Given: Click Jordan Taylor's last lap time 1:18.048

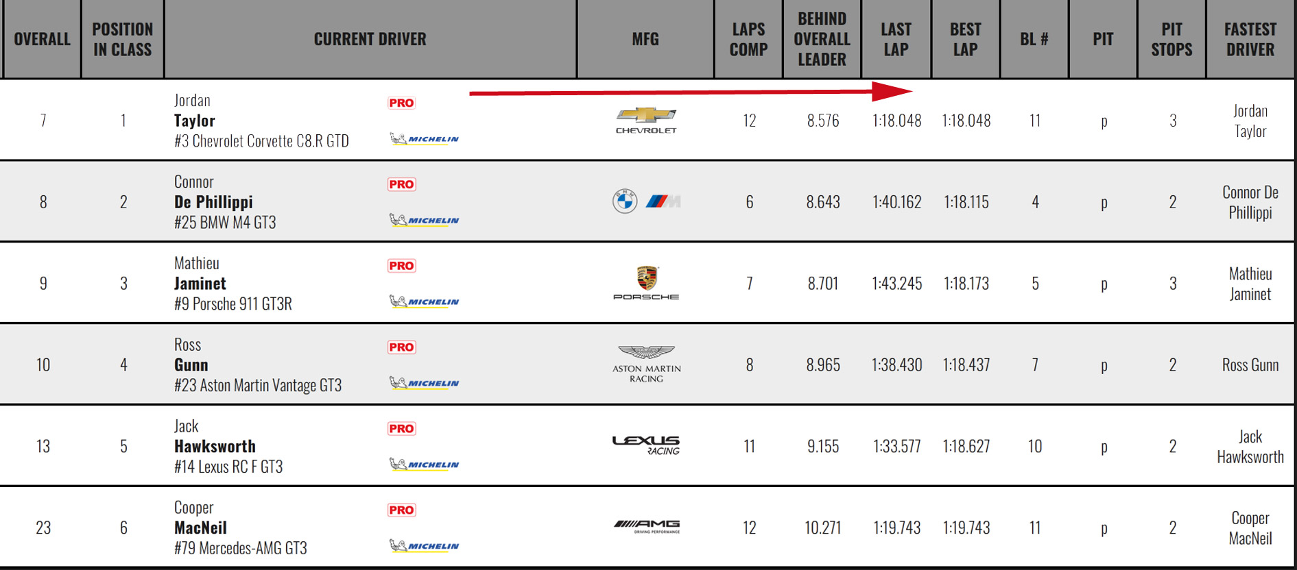Looking at the screenshot, I should pos(896,121).
